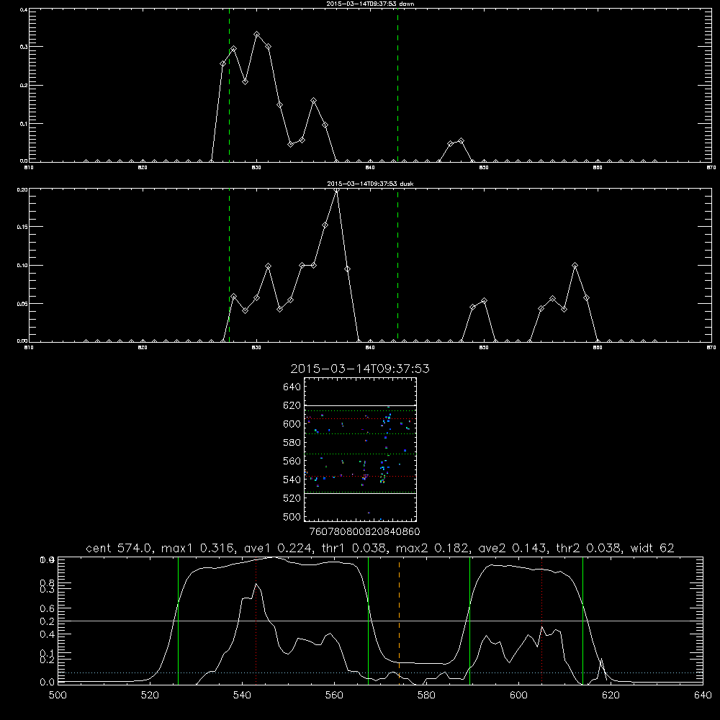Click the "500" x-axis label of bottom plot
The width and height of the screenshot is (720, 720).
coord(58,695)
